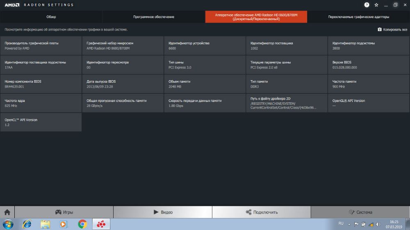Select the Версия BIOS tile
The height and width of the screenshot is (230, 410).
point(369,65)
